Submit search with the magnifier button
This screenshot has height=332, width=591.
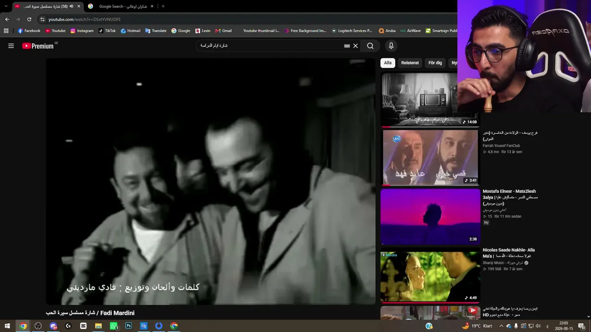pyautogui.click(x=370, y=46)
